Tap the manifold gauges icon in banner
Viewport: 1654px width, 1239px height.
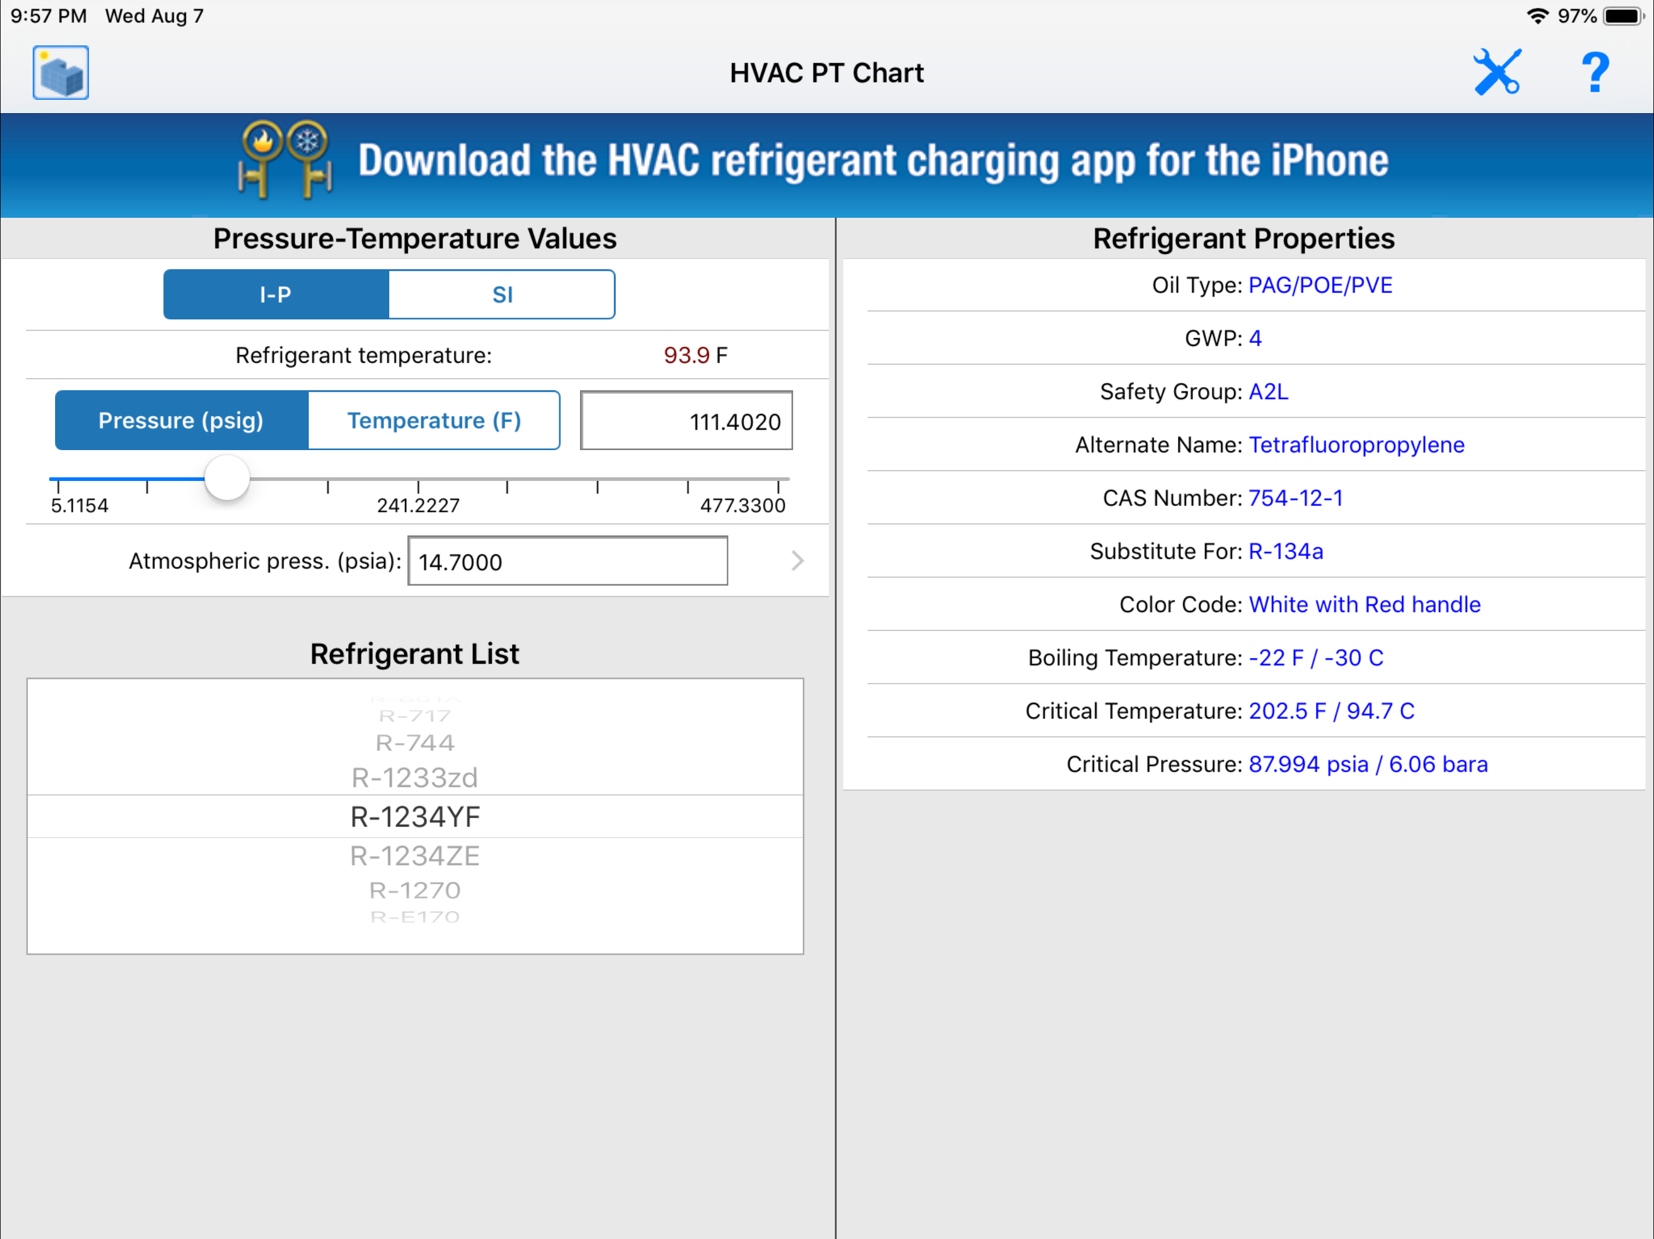pos(285,160)
